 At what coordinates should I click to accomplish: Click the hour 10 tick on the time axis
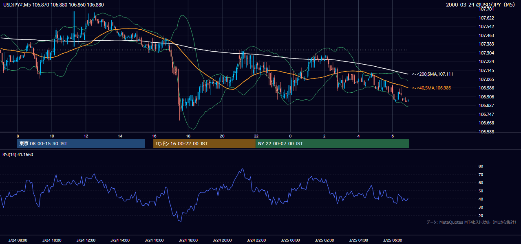coord(52,136)
